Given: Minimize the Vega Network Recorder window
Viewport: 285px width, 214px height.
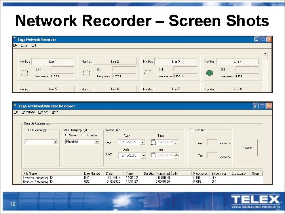Looking at the screenshot, I should pyautogui.click(x=256, y=40).
